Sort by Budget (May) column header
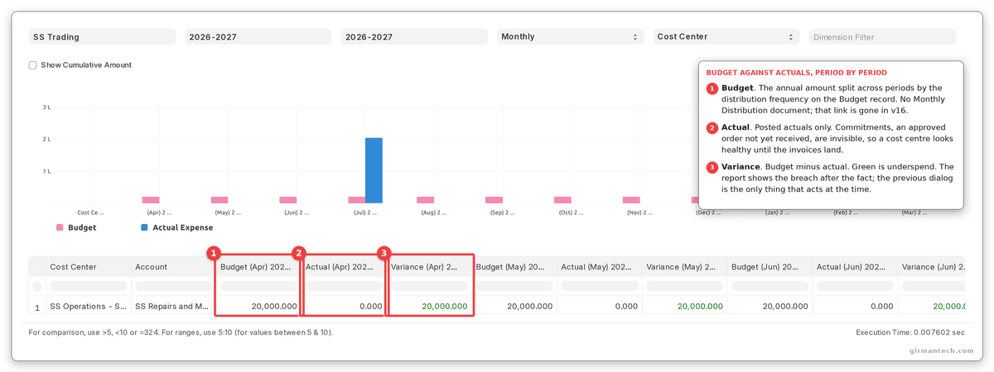Viewport: 994px width, 372px height. click(514, 267)
